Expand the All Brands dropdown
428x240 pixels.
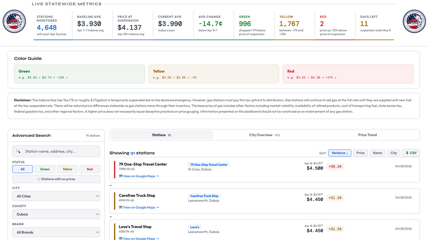point(56,232)
